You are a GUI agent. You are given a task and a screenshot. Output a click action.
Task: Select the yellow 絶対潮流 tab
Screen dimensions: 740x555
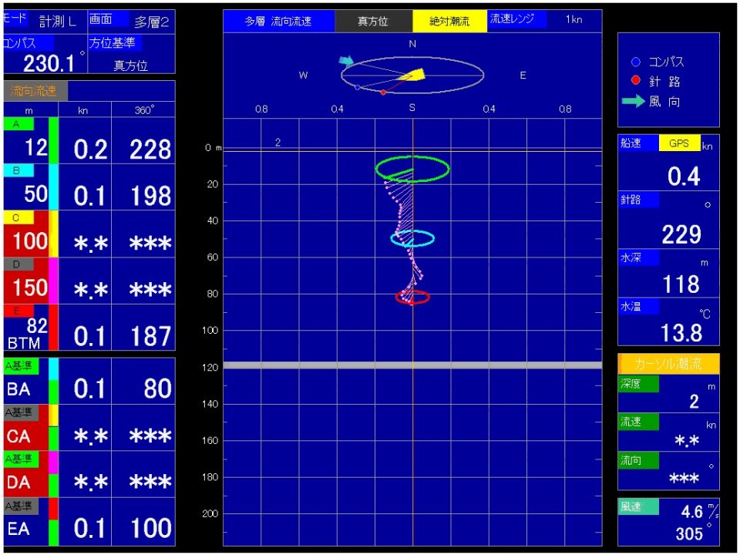(x=449, y=22)
